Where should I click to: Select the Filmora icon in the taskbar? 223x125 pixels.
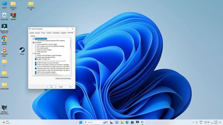click(137, 122)
